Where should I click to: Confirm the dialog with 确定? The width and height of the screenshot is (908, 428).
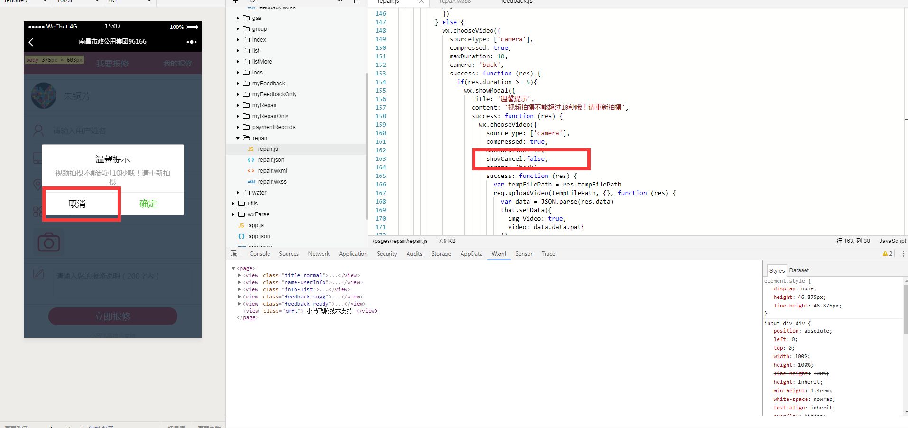click(x=148, y=204)
